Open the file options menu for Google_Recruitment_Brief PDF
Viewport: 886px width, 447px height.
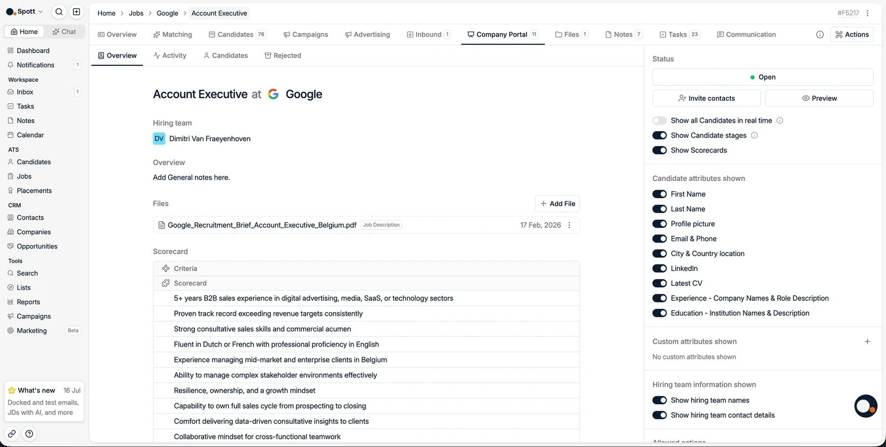point(569,225)
